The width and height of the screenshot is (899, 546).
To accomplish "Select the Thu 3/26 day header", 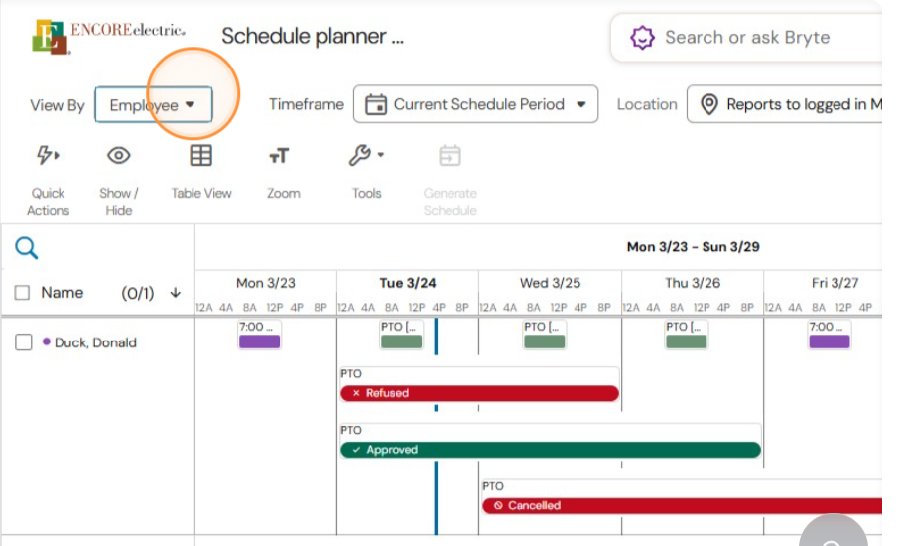I will coord(693,283).
